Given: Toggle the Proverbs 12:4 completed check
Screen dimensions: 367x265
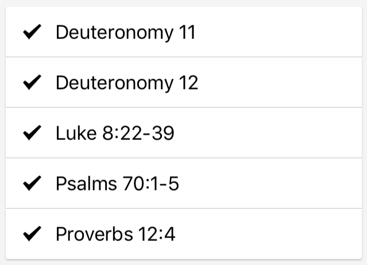Looking at the screenshot, I should pyautogui.click(x=32, y=234).
